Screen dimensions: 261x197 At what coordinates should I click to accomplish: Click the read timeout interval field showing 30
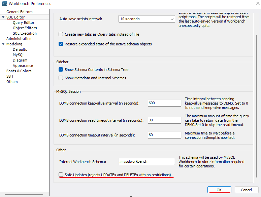[x=164, y=120]
